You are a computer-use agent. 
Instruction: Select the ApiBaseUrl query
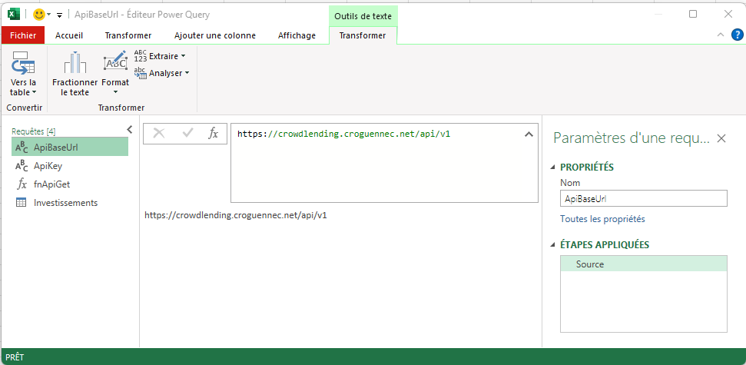coord(70,147)
